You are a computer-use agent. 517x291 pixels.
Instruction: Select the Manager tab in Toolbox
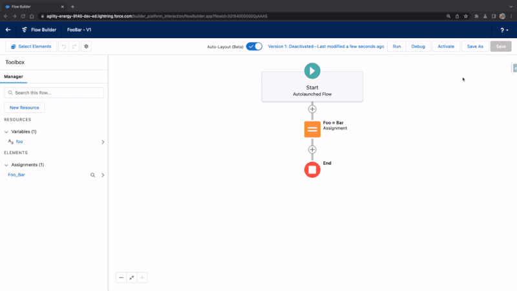click(14, 76)
